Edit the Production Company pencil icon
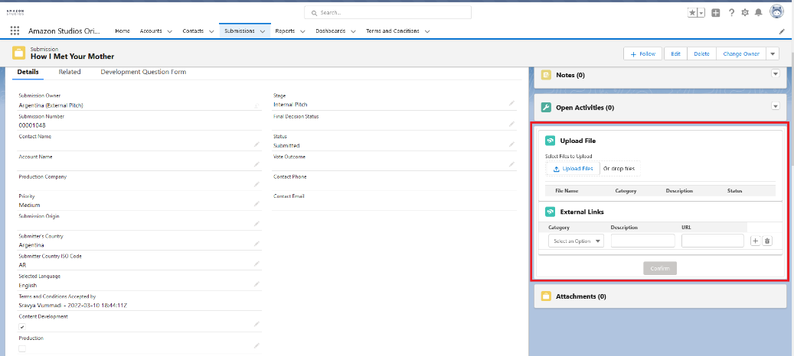This screenshot has height=356, width=794. pyautogui.click(x=256, y=184)
